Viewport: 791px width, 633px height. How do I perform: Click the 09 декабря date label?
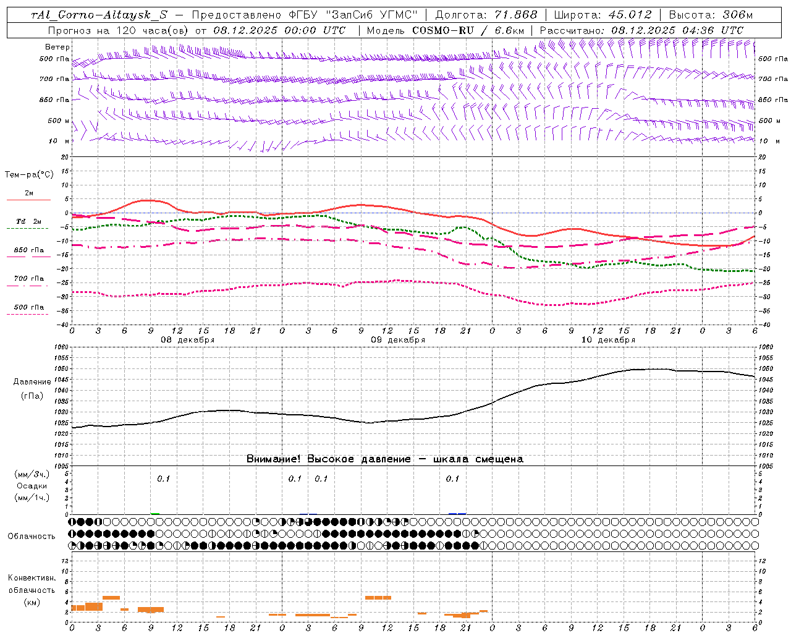point(398,340)
